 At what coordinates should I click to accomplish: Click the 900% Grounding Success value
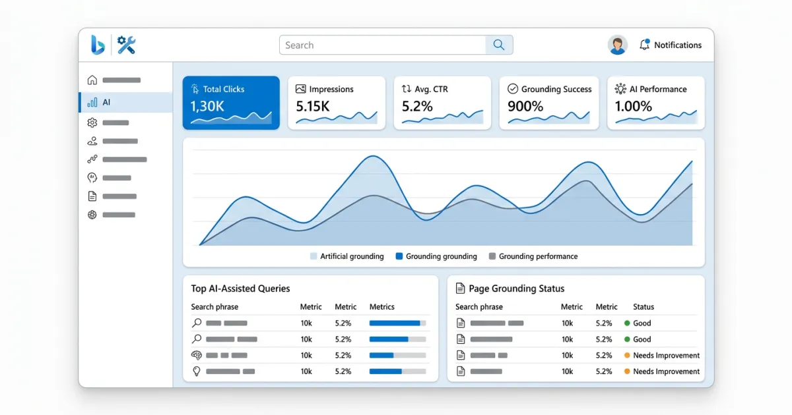[525, 106]
